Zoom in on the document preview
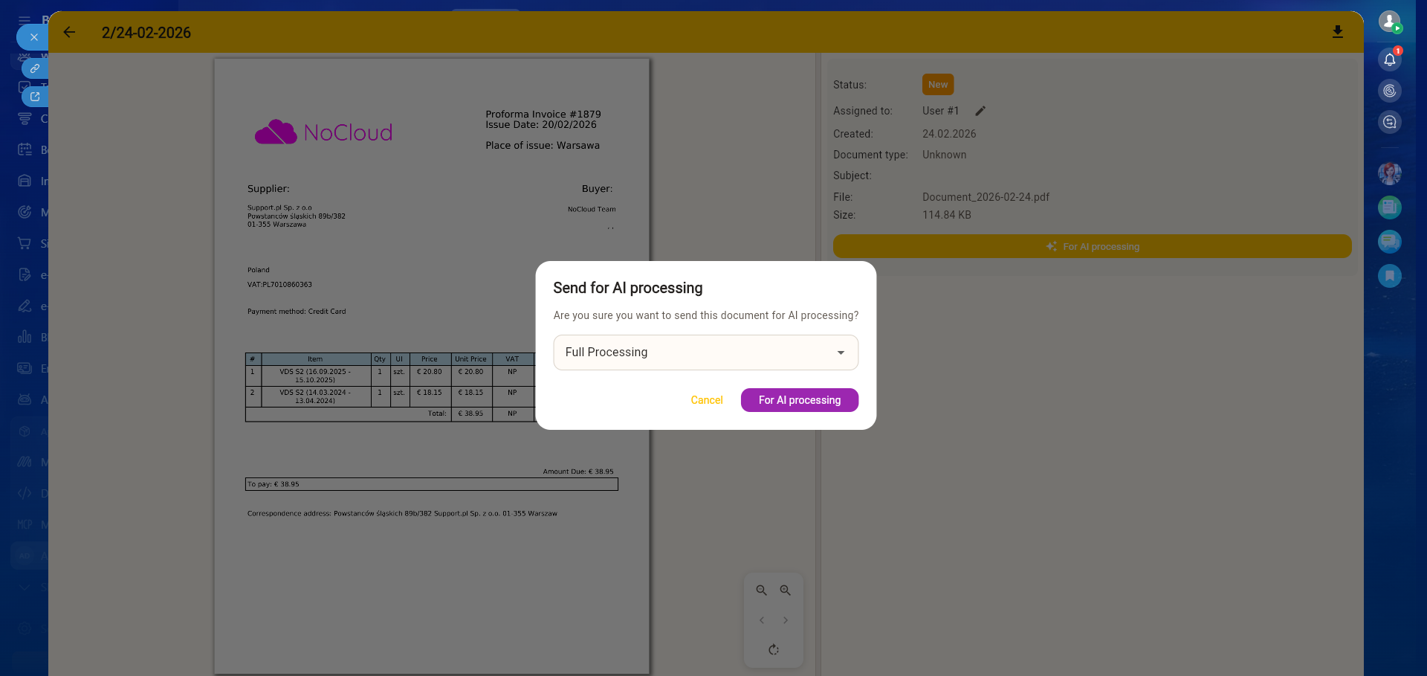The width and height of the screenshot is (1427, 676). pyautogui.click(x=785, y=590)
